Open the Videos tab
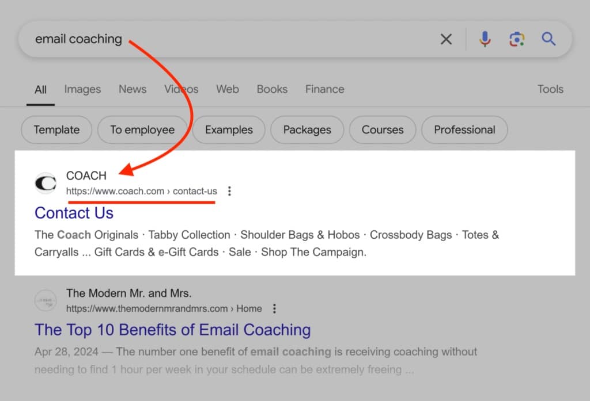590x401 pixels. 181,89
